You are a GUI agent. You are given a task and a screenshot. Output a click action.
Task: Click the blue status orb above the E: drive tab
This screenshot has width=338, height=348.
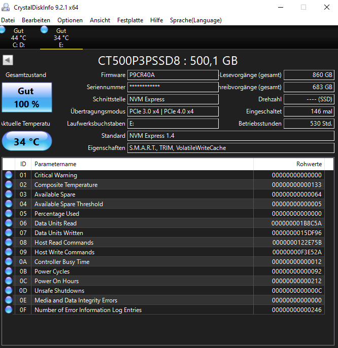pyautogui.click(x=44, y=29)
